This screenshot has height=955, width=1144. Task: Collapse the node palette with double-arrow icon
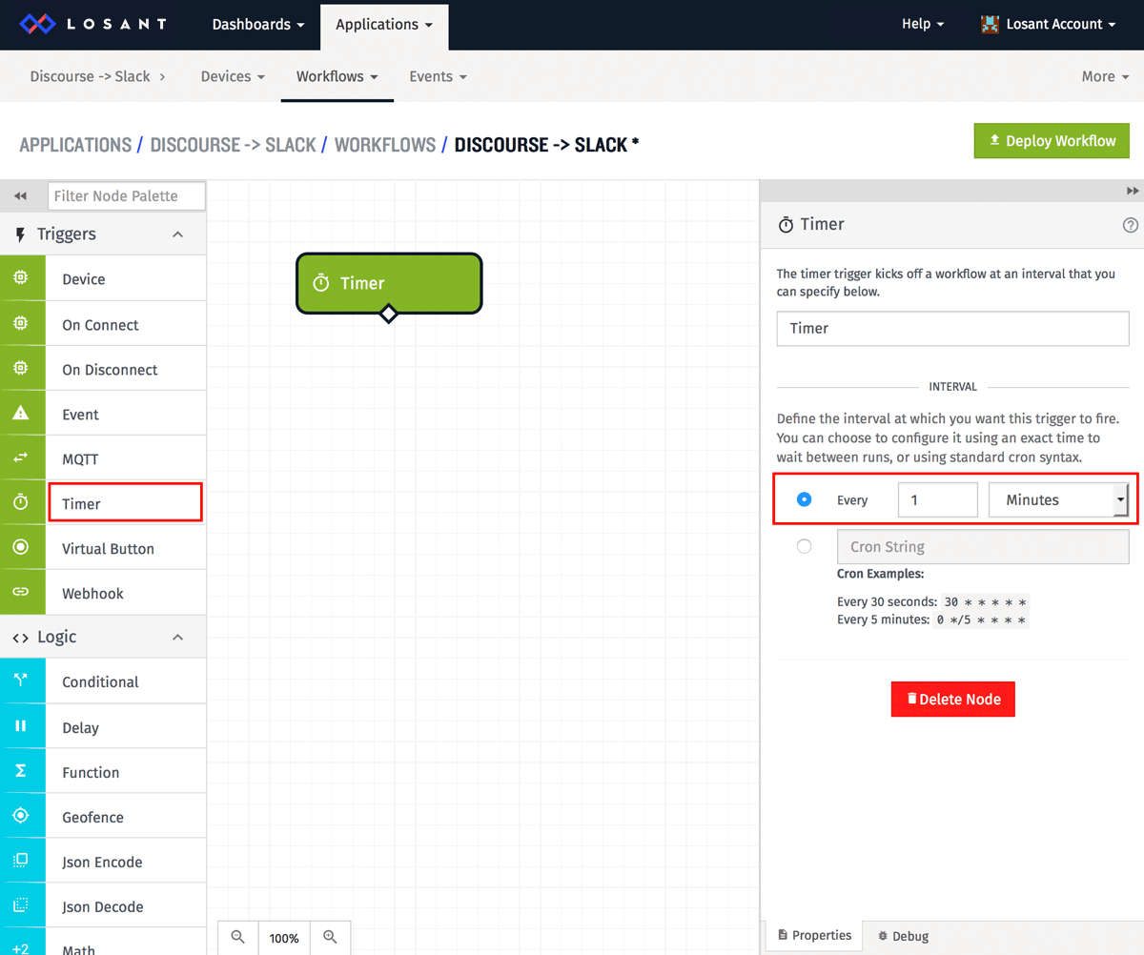(21, 195)
